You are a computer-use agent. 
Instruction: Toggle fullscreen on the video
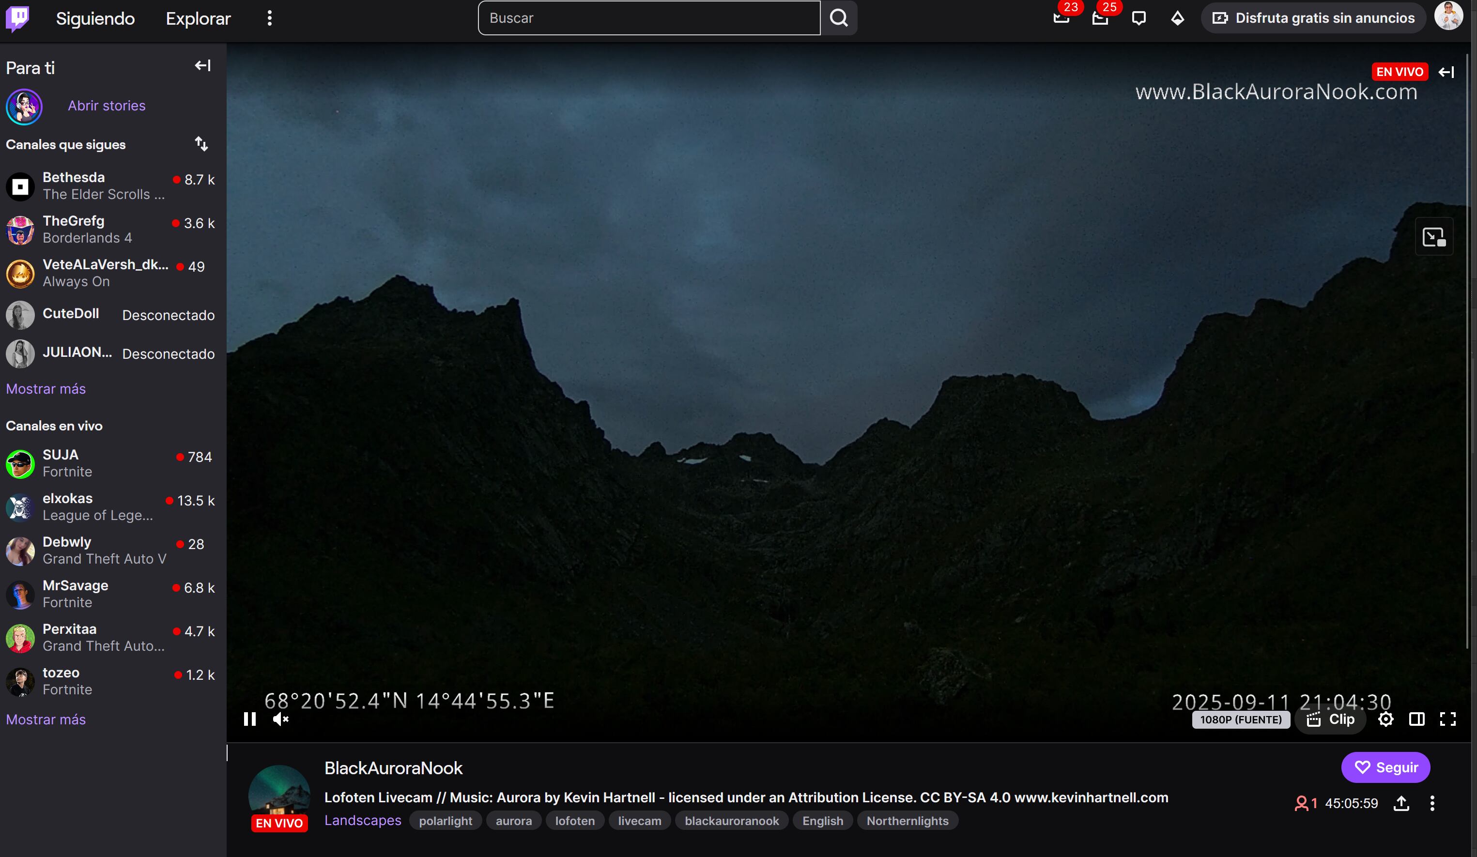(x=1447, y=719)
